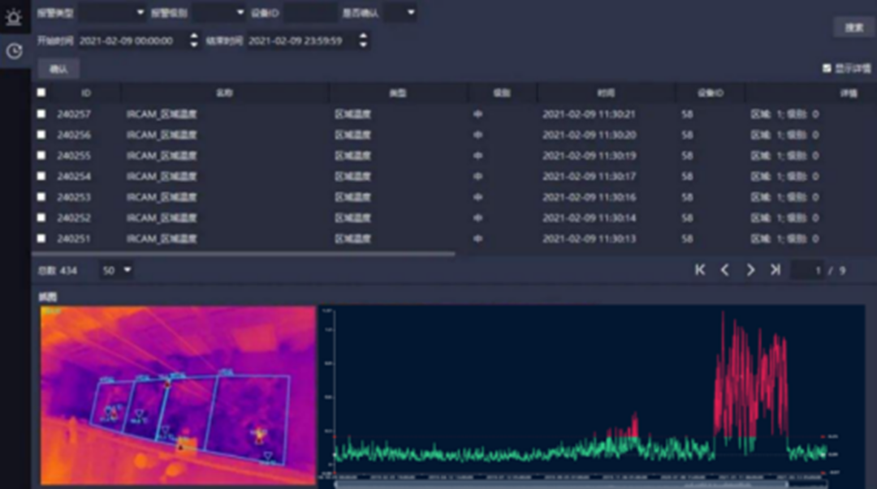The image size is (877, 489).
Task: Click the device ID column header
Action: pyautogui.click(x=710, y=93)
